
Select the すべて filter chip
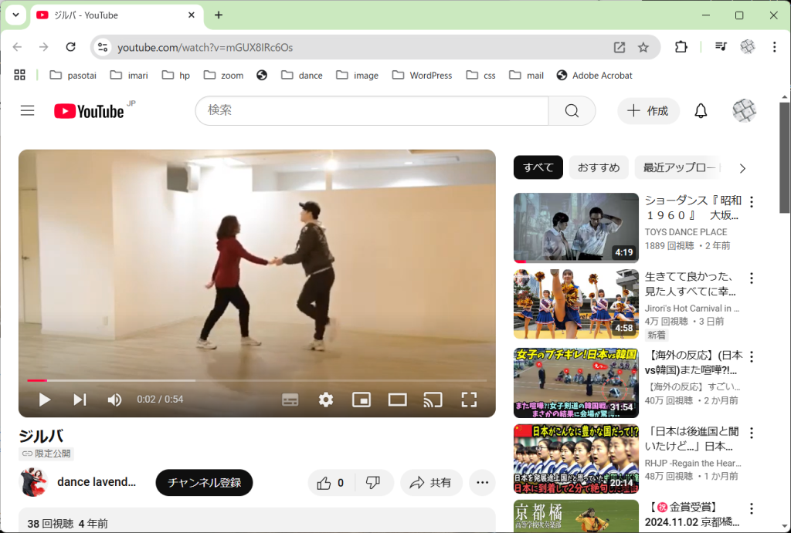(x=538, y=167)
